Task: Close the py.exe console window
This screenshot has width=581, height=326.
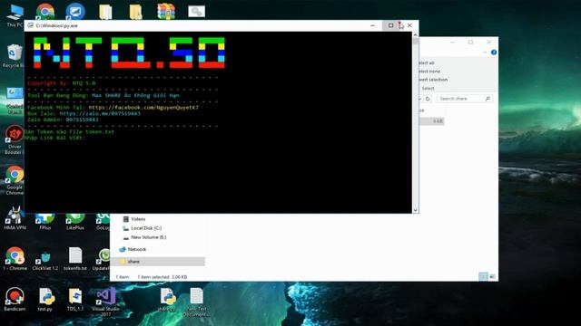Action: coord(409,25)
